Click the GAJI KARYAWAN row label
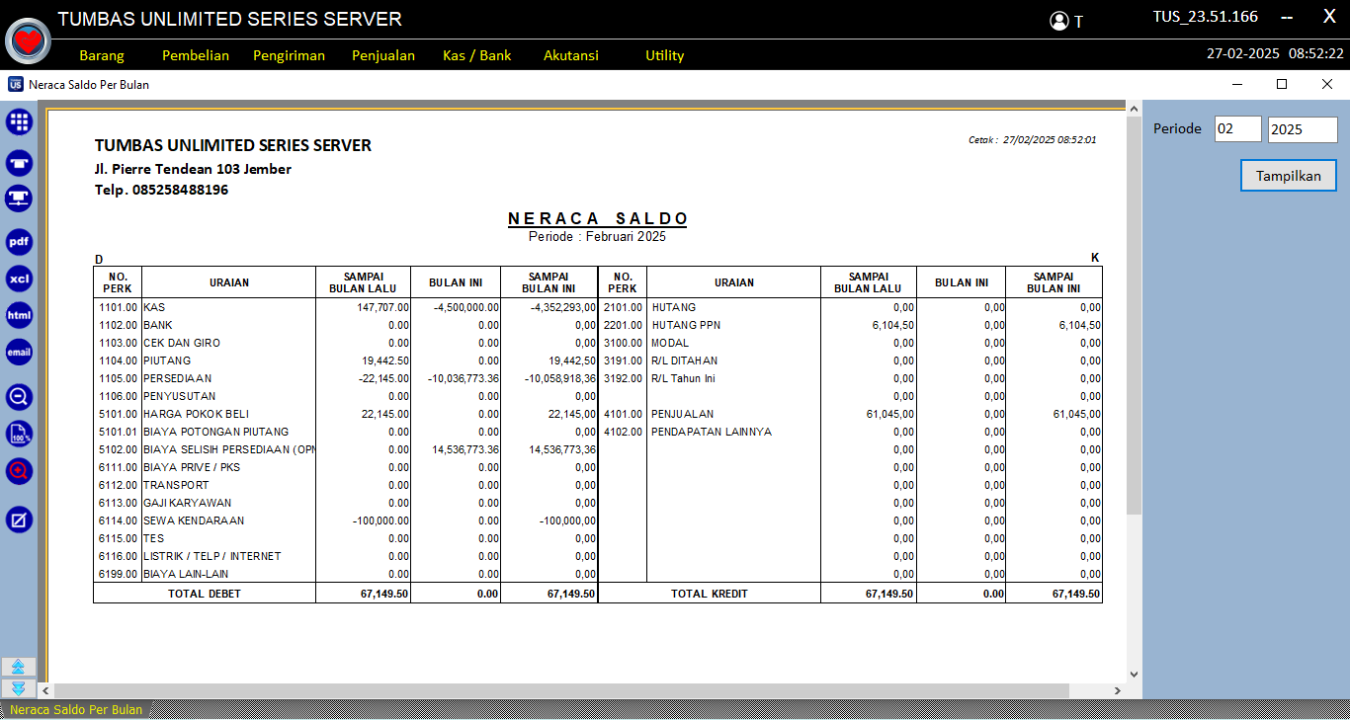Screen dimensions: 1350x720 click(x=188, y=503)
